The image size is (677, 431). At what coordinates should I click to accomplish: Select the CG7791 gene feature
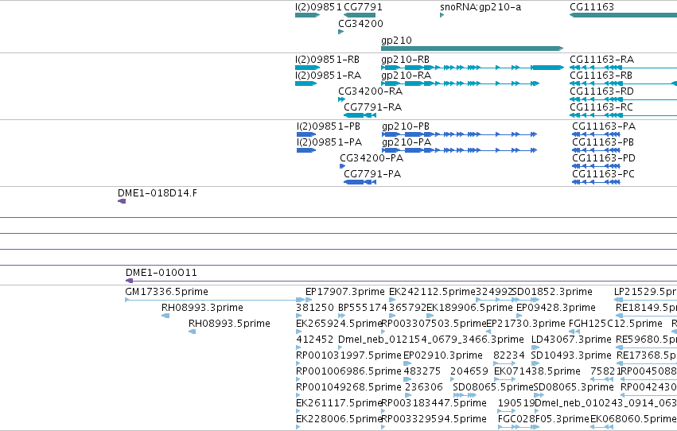(360, 15)
